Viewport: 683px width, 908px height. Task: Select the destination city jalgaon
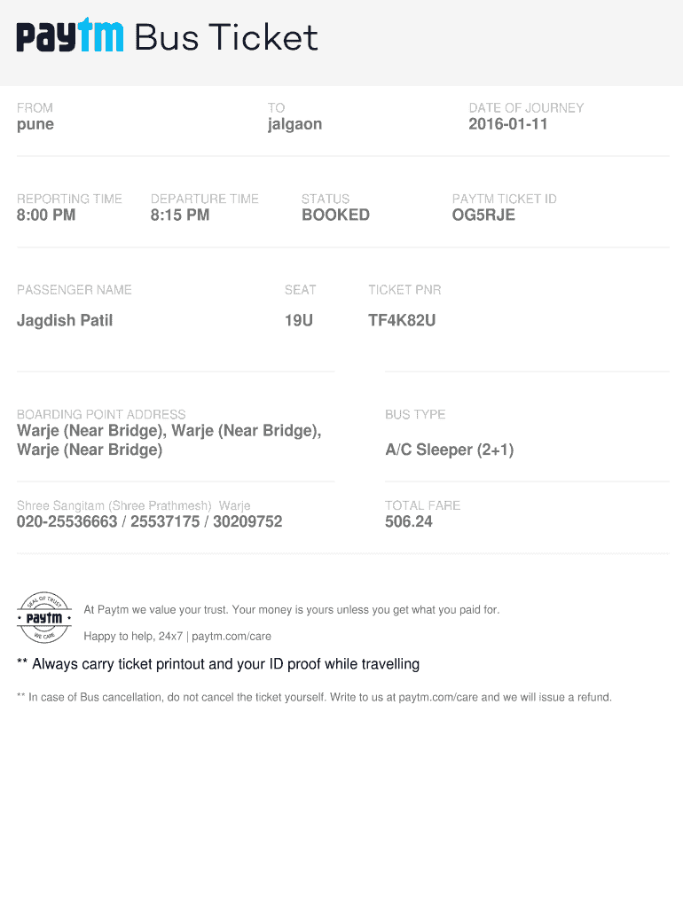(x=294, y=124)
